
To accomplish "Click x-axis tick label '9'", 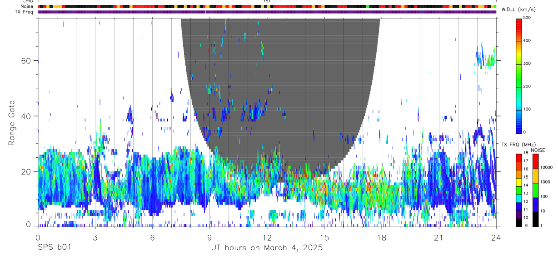I will point(209,237).
